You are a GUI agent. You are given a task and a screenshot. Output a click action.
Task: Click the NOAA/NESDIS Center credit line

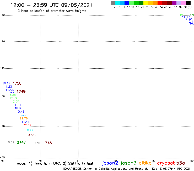(x=105, y=169)
